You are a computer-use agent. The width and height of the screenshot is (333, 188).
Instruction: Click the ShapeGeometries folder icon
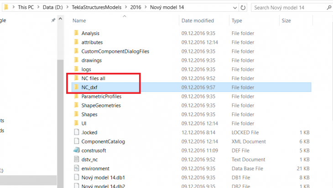(x=77, y=105)
